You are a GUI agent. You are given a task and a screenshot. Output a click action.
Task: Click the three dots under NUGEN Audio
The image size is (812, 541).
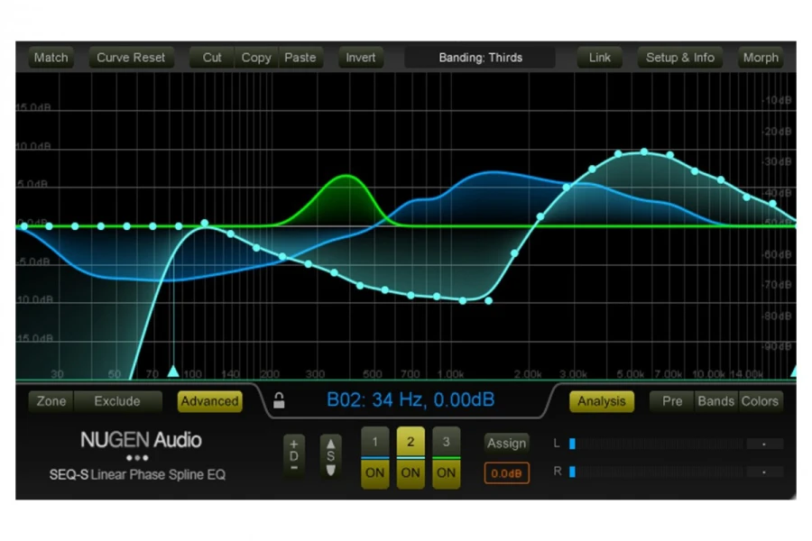[137, 458]
